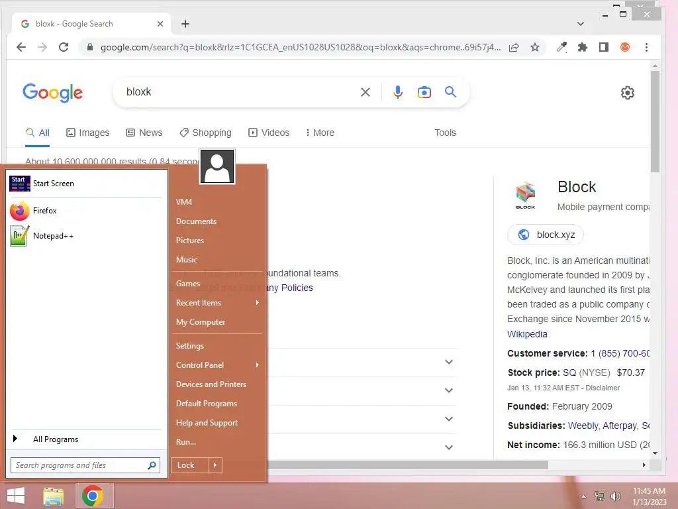Click the eyedropper extension icon
678x509 pixels.
tap(561, 47)
